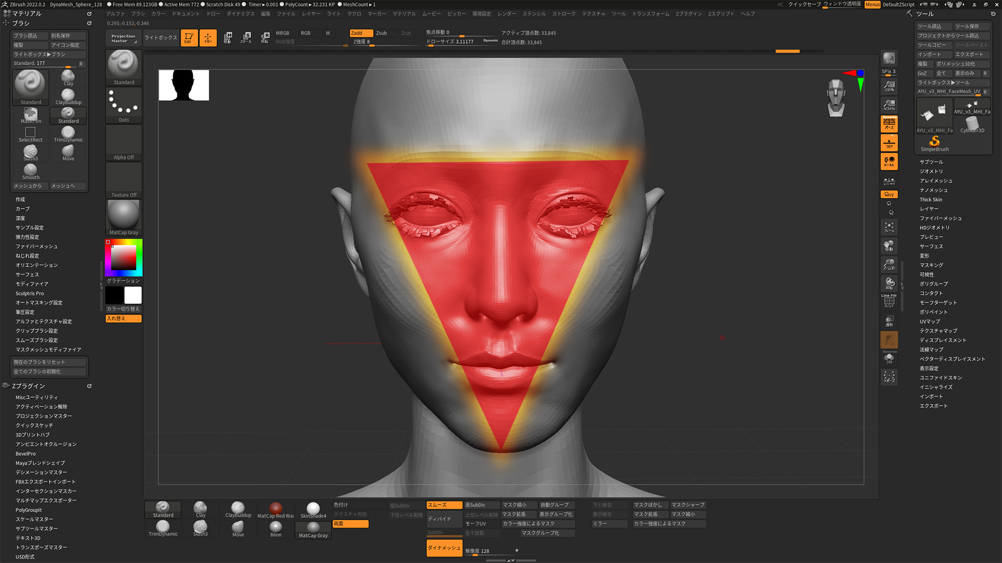Viewport: 1002px width, 563px height.
Task: Click the camera head orientation gizmo
Action: pyautogui.click(x=836, y=97)
